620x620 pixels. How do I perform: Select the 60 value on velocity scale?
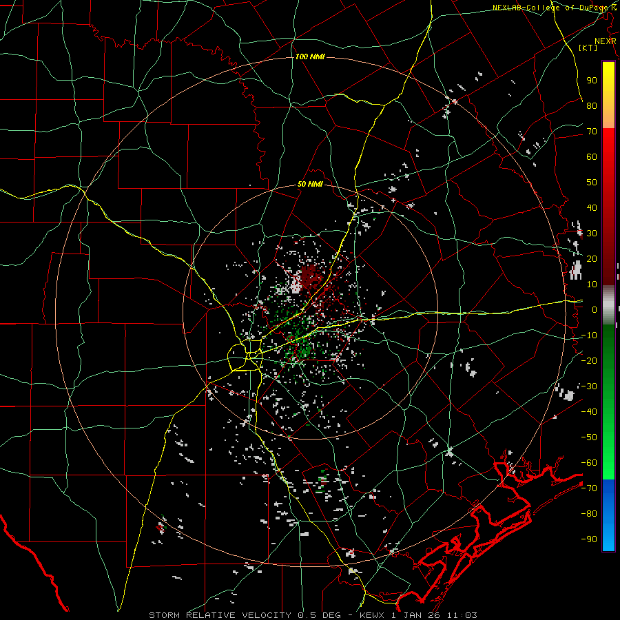click(x=592, y=156)
